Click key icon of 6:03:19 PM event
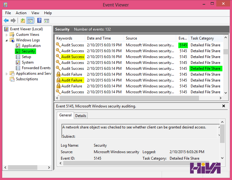The width and height of the screenshot is (232, 180). click(x=58, y=45)
